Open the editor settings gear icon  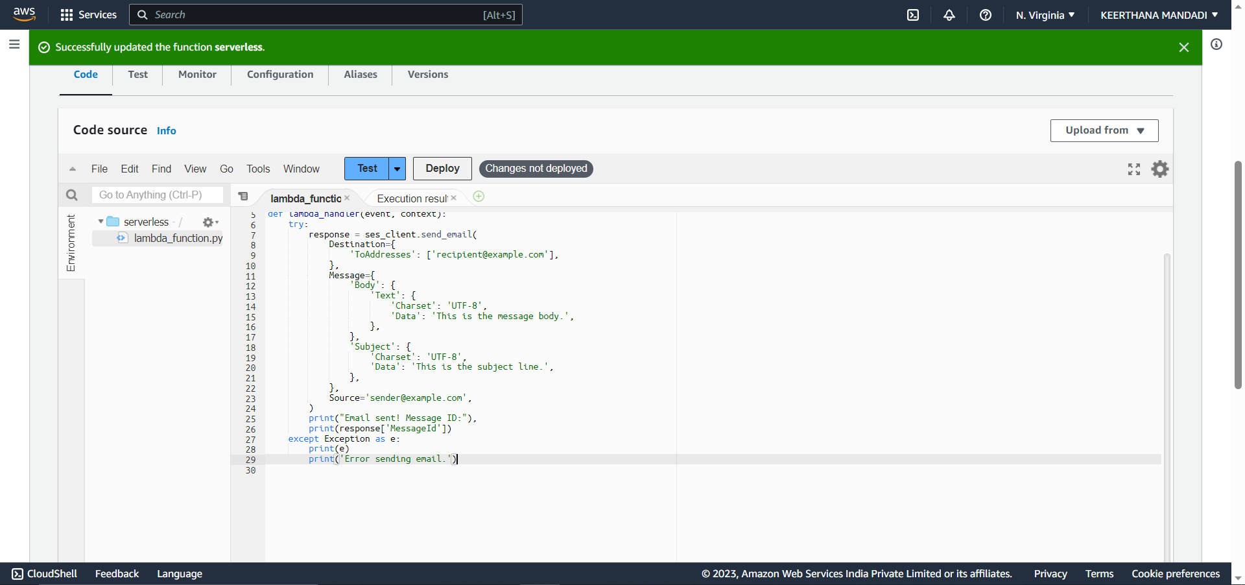coord(1160,169)
